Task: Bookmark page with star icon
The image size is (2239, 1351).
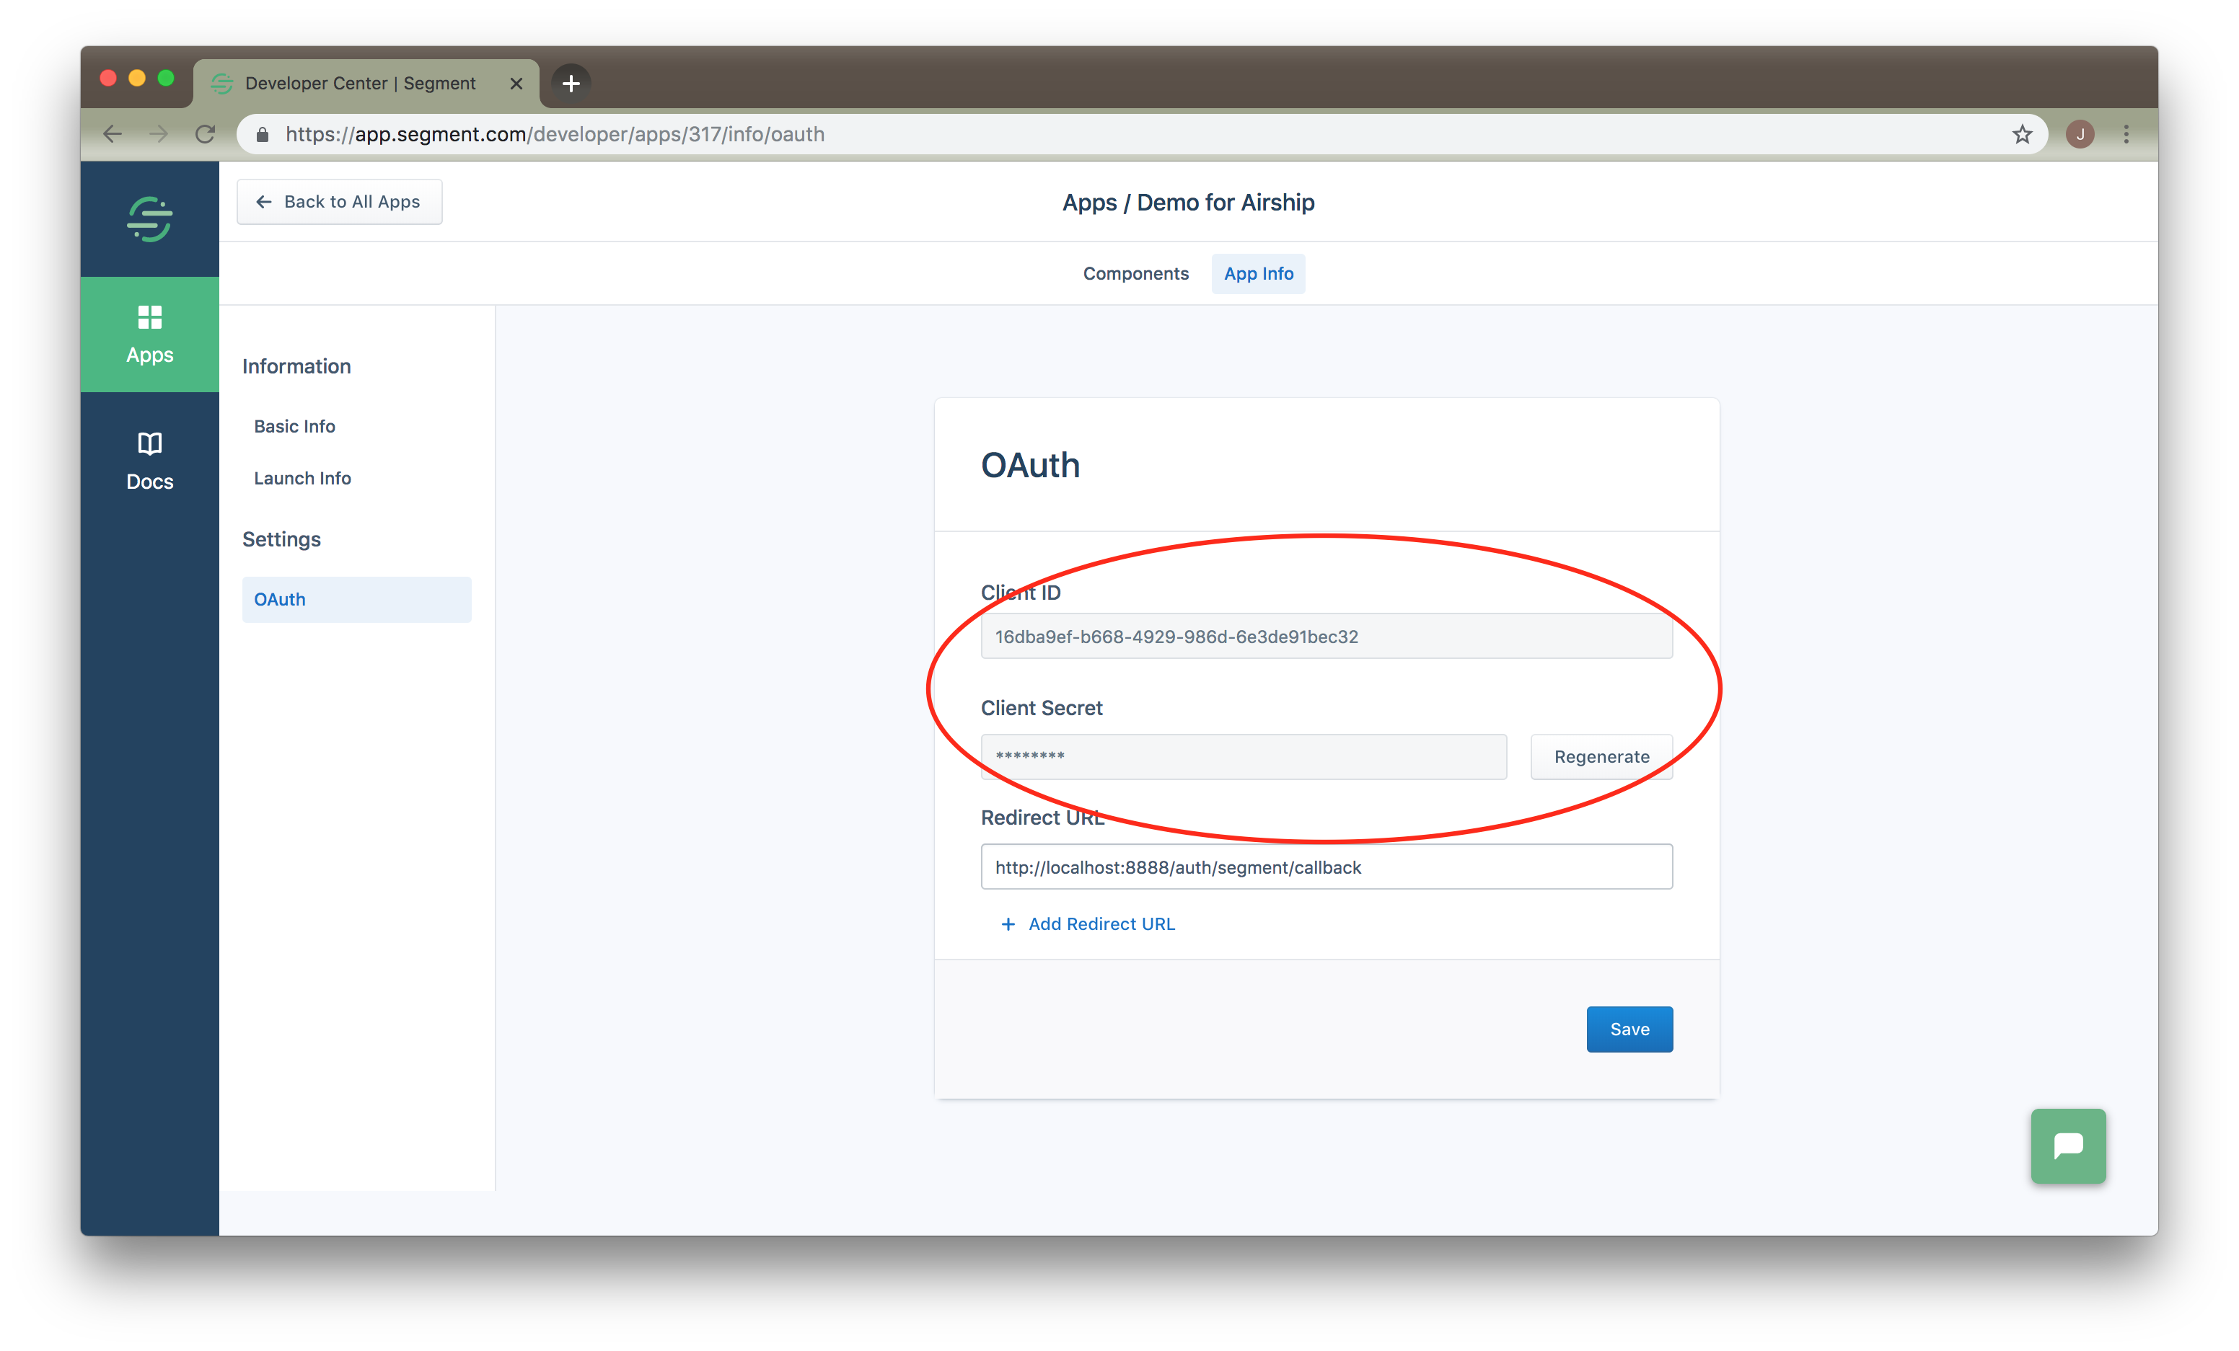Action: coord(2021,134)
